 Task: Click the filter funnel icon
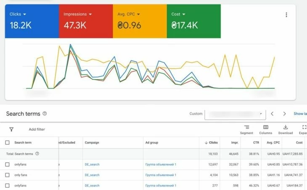coord(11,129)
